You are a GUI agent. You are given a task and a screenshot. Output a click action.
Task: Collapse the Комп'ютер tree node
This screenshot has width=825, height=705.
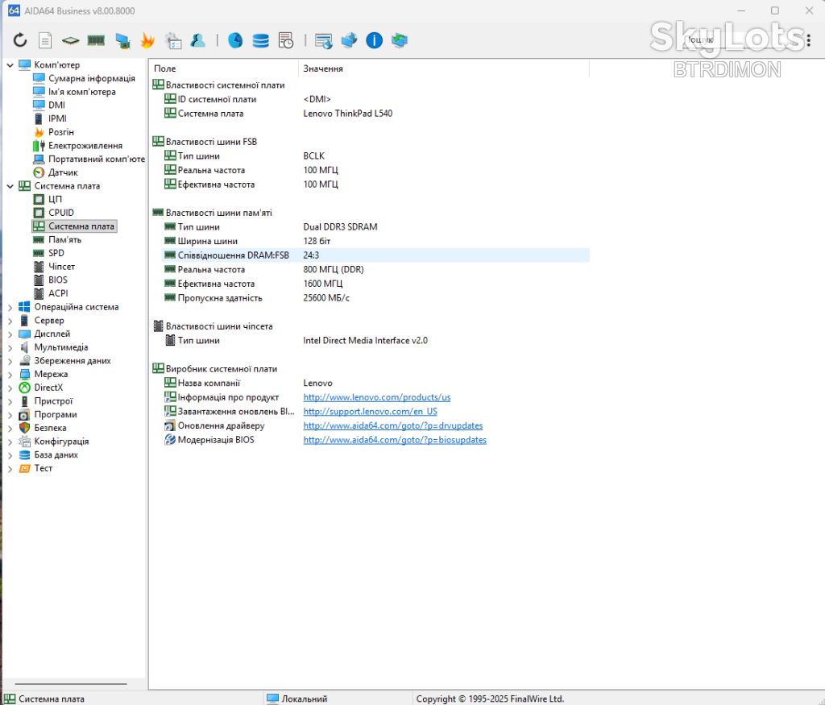10,65
